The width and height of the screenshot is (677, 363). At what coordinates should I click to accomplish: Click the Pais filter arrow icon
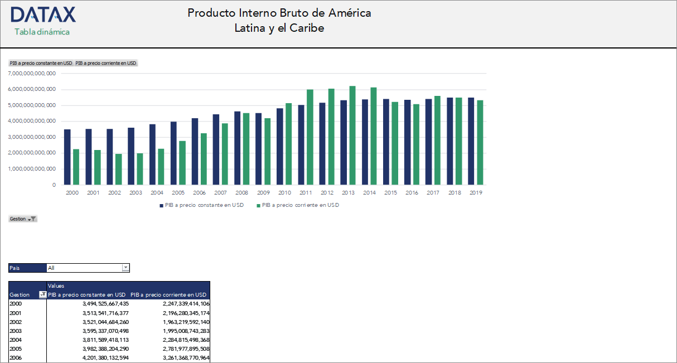click(x=125, y=268)
